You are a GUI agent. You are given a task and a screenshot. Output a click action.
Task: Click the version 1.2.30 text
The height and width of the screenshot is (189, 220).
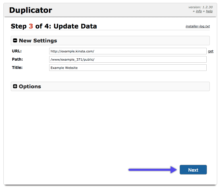coord(200,7)
